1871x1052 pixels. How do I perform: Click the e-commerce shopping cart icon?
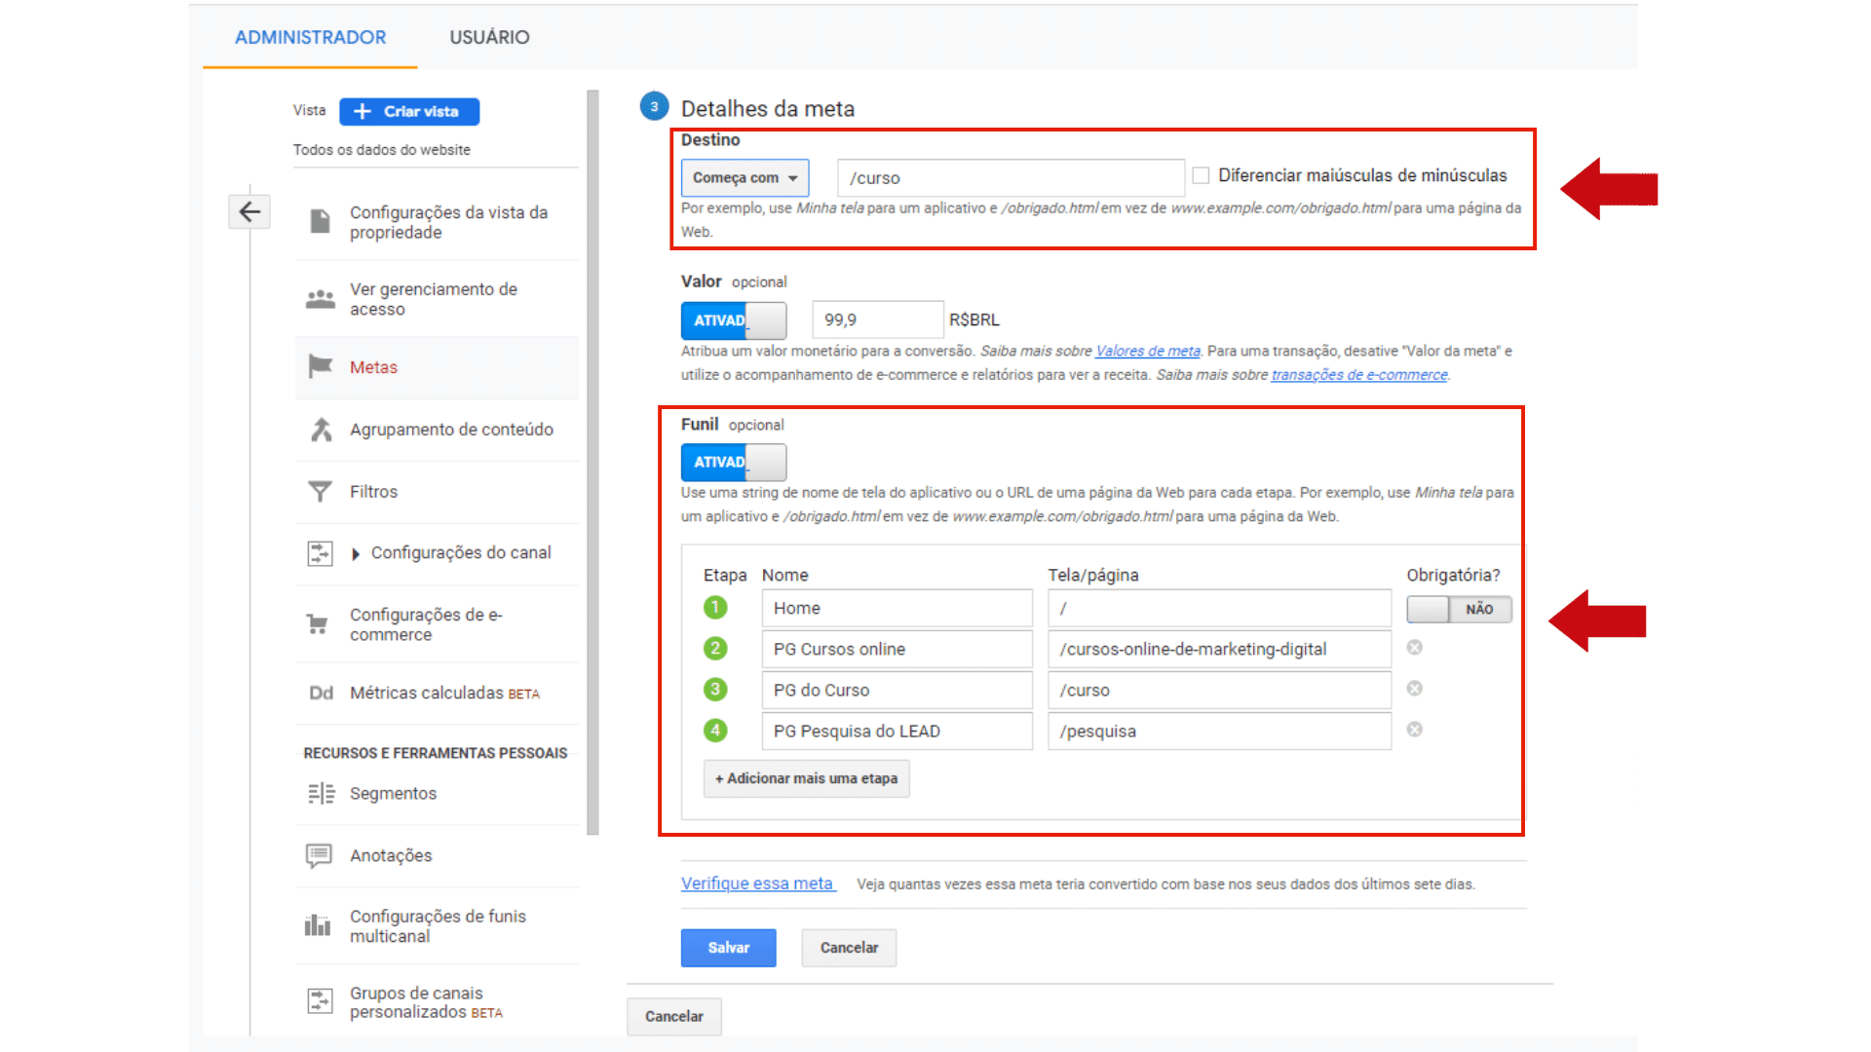pyautogui.click(x=318, y=623)
